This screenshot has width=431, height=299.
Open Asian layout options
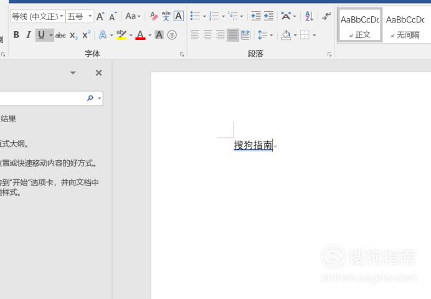(x=288, y=16)
